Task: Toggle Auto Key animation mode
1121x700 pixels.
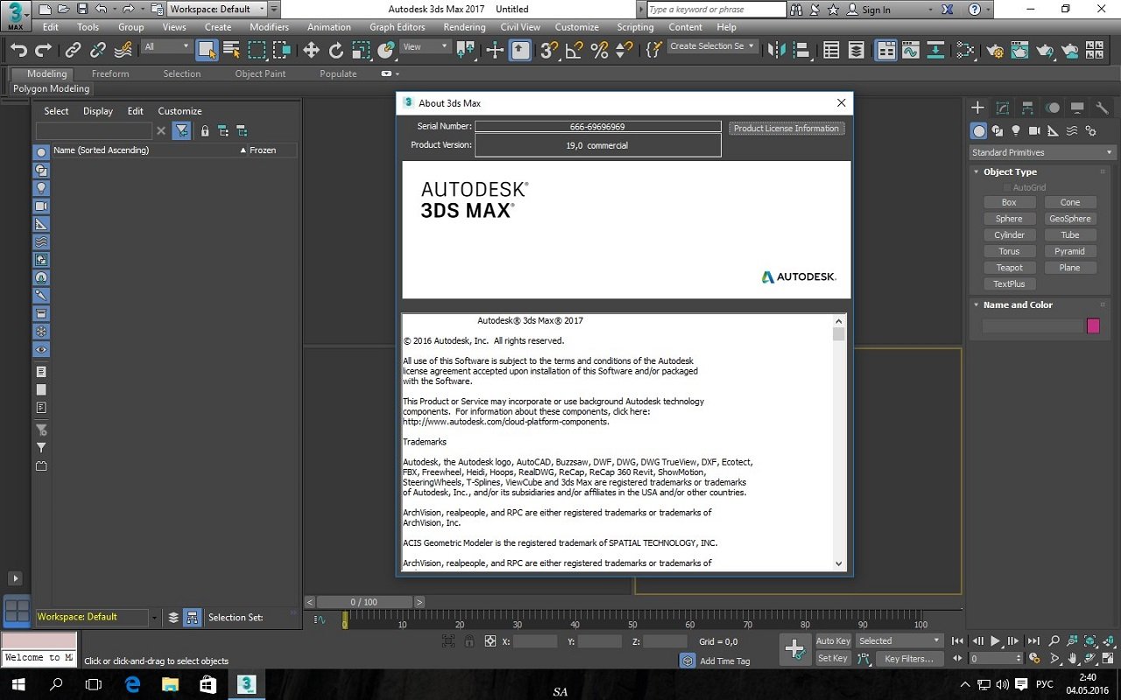Action: click(833, 640)
